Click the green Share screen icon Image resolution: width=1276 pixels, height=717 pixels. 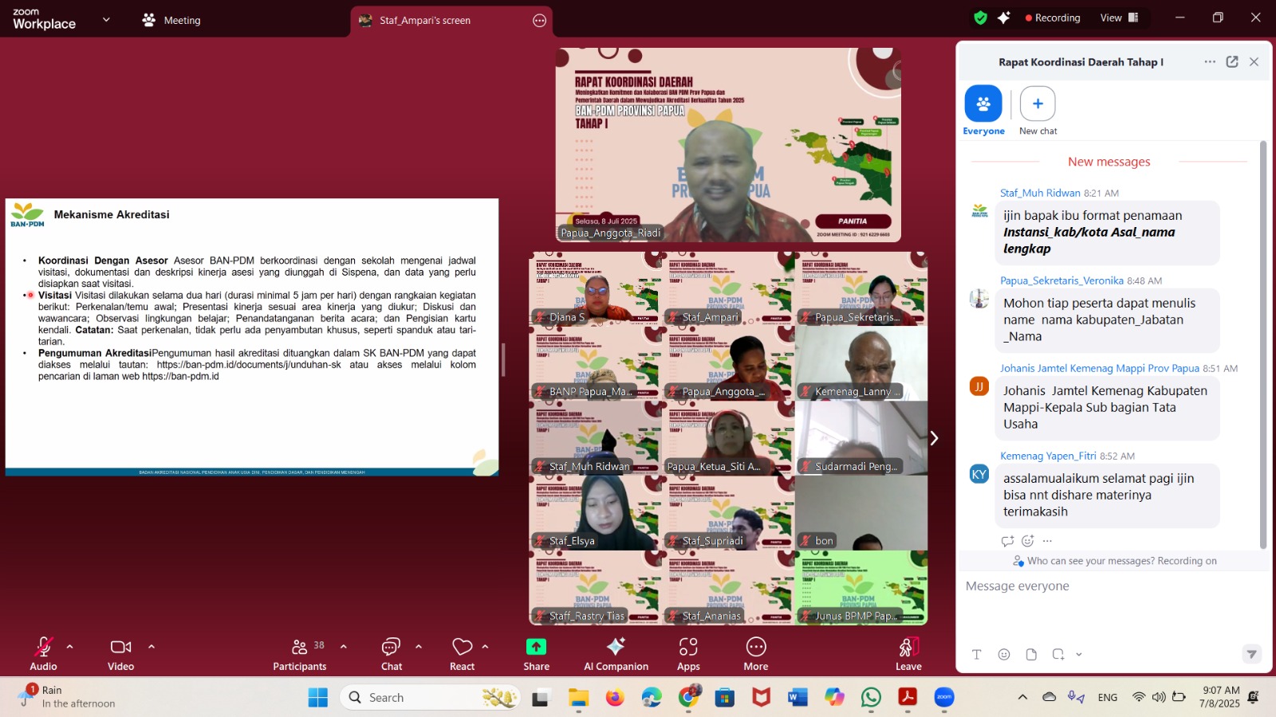coord(536,647)
